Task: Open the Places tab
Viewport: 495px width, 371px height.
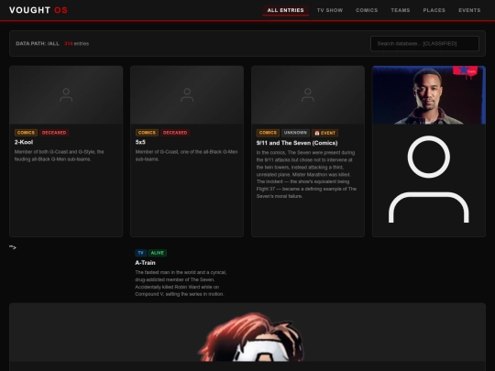Action: [434, 10]
